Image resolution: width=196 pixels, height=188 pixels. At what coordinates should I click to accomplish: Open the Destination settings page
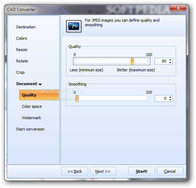tap(26, 27)
